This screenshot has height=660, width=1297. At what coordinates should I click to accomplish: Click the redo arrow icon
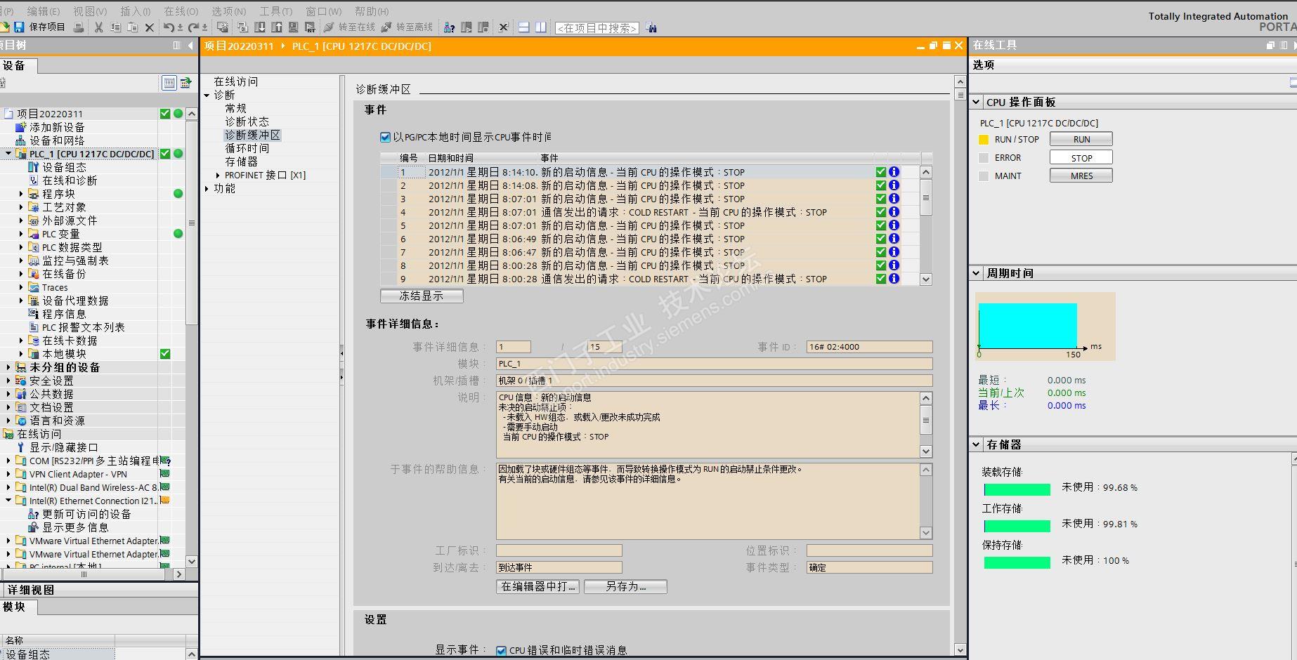point(193,27)
